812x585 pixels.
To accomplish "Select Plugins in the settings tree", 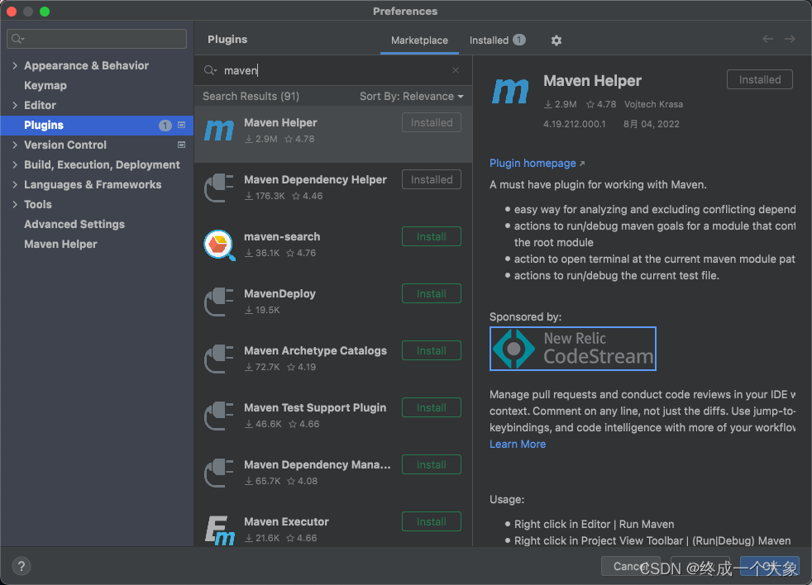I will point(96,126).
